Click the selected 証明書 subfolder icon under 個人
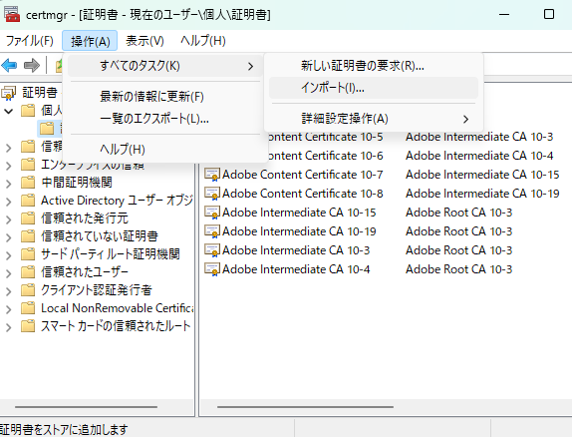 (47, 129)
